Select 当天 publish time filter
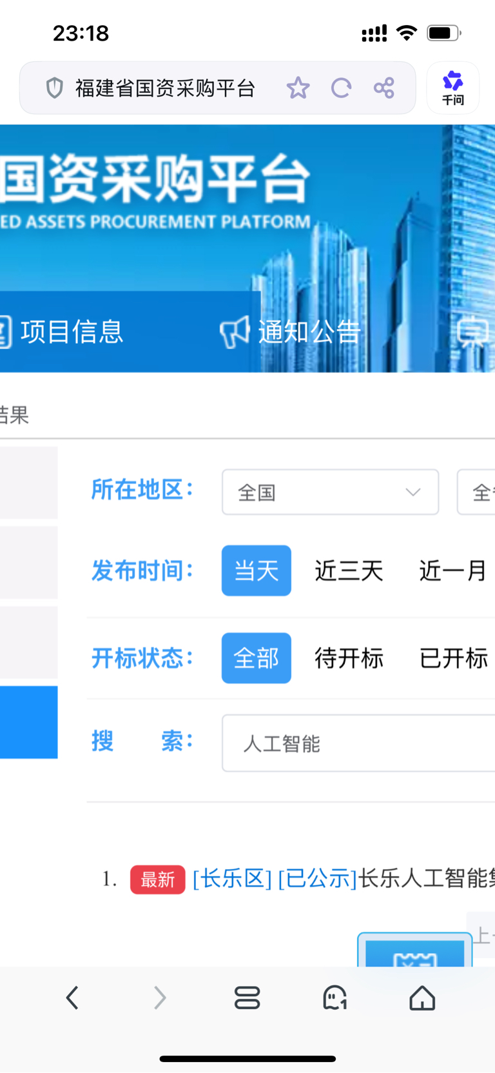495x1073 pixels. [257, 570]
